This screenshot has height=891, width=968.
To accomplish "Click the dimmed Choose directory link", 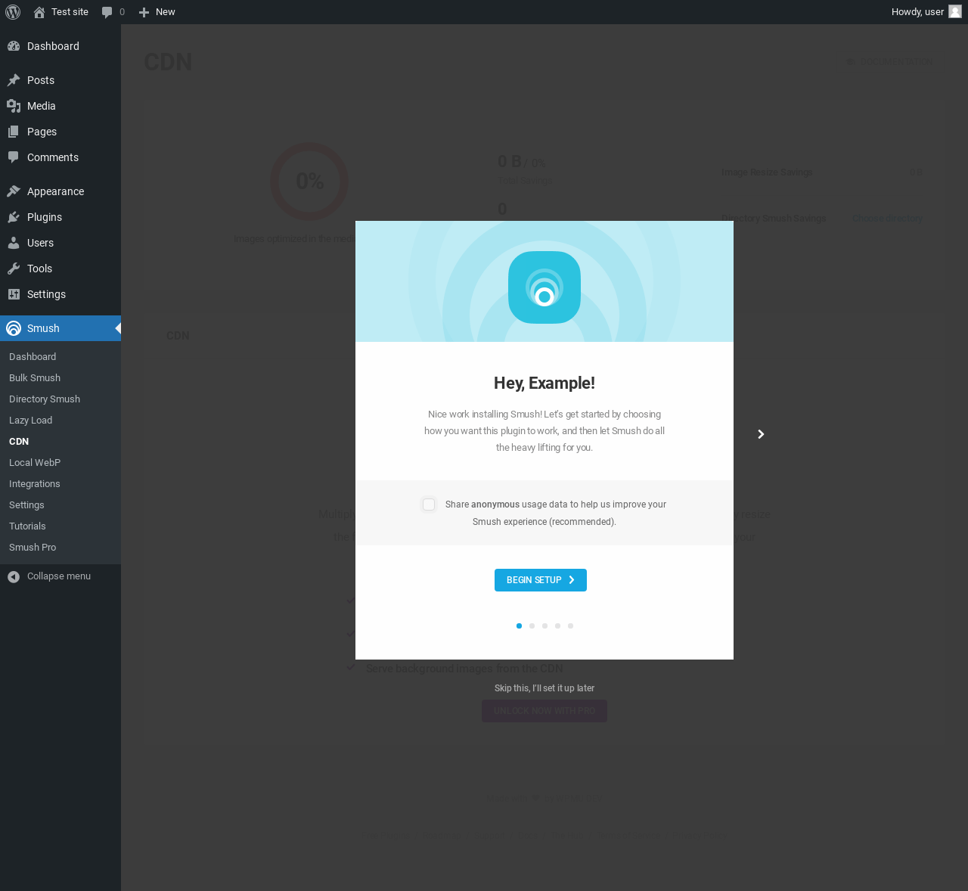I will click(x=887, y=219).
